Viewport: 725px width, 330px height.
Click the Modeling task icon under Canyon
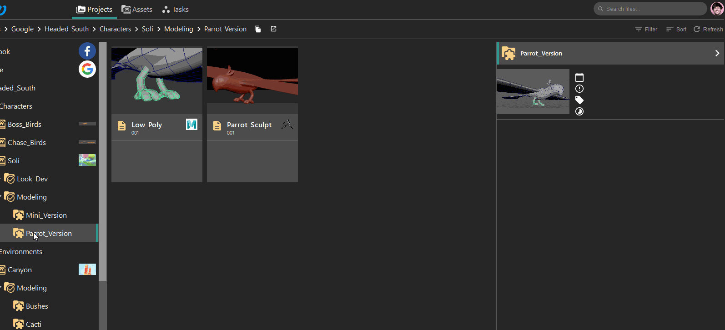[x=10, y=288]
